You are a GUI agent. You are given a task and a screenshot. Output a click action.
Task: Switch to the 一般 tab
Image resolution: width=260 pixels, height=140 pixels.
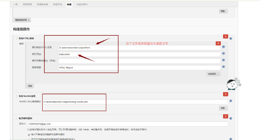pyautogui.click(x=15, y=4)
